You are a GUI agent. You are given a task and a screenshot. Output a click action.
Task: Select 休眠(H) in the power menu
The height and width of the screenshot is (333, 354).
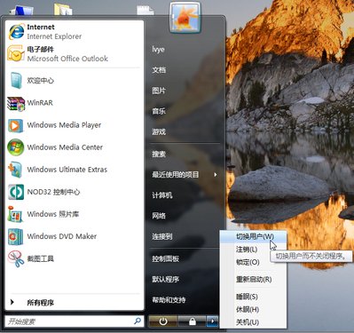254,310
